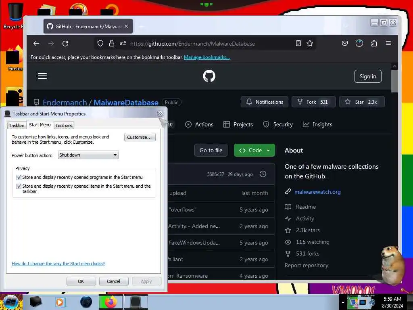Click the 115 watching link
This screenshot has width=413, height=310.
coord(313,242)
